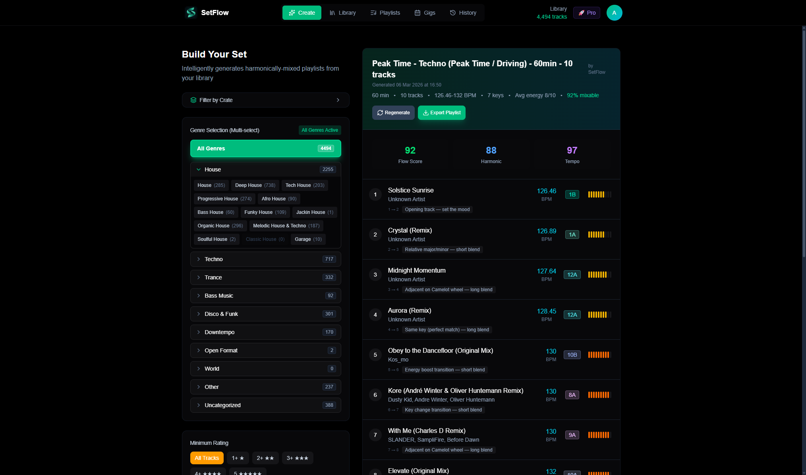
Task: Open the History navigation menu item
Action: coord(463,12)
